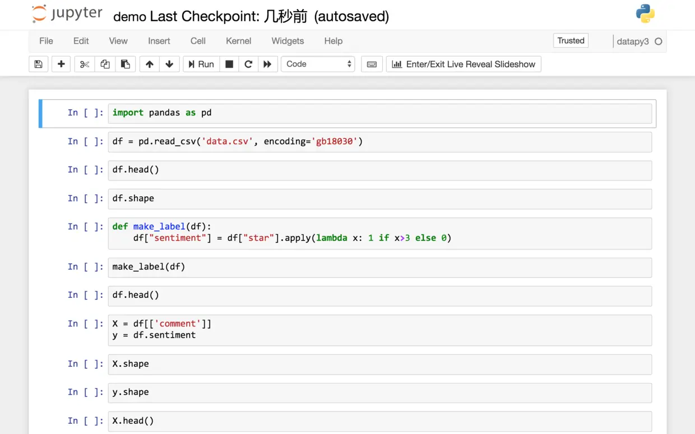
Task: Restart the kernel
Action: coord(248,64)
